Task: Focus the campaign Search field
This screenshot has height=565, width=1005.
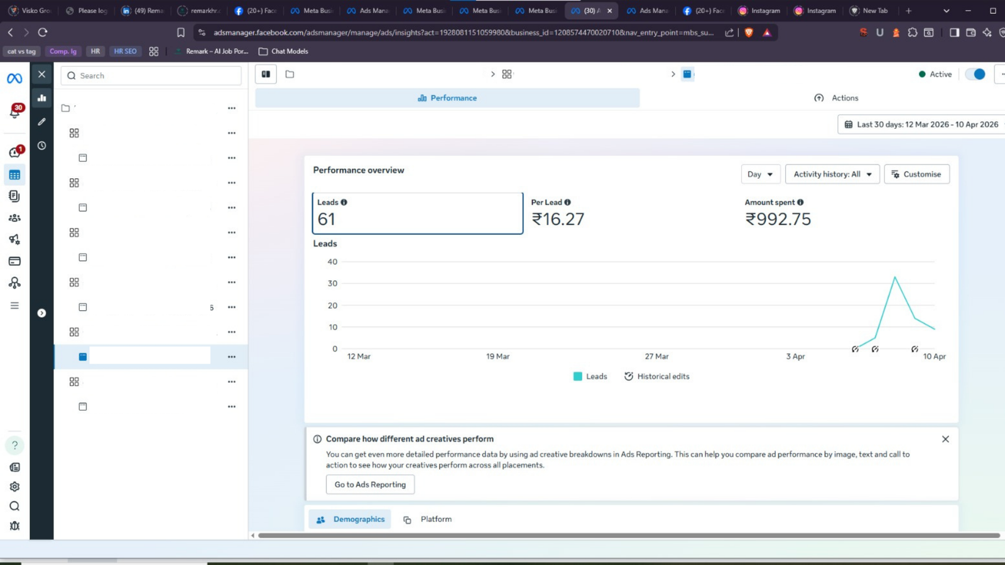Action: pyautogui.click(x=151, y=75)
